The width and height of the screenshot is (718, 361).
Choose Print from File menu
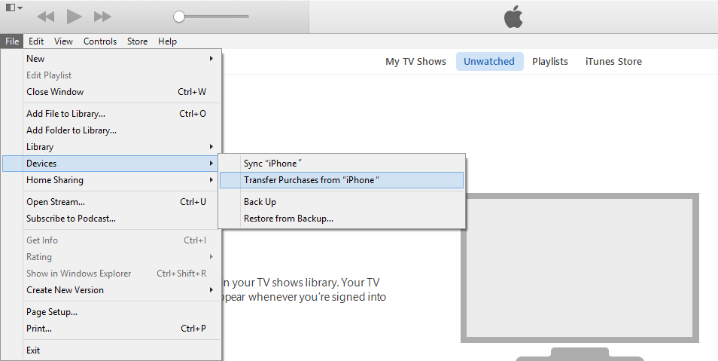tap(111, 329)
